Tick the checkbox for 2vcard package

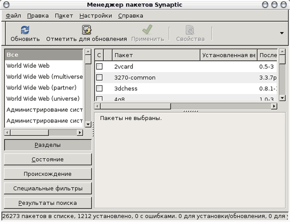pyautogui.click(x=99, y=66)
